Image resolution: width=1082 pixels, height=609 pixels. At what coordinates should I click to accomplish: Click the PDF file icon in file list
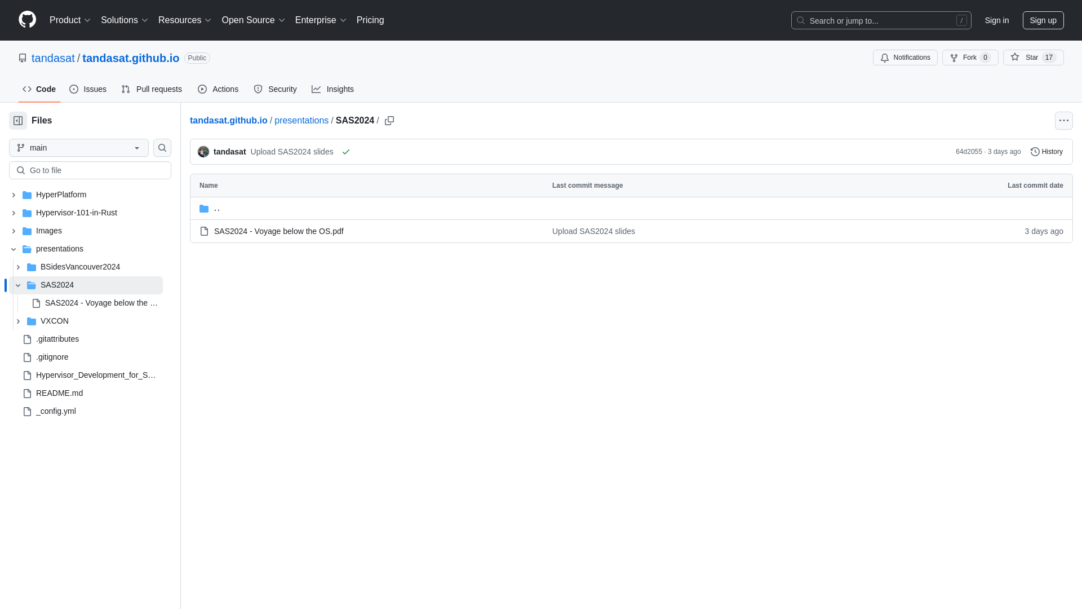coord(204,231)
